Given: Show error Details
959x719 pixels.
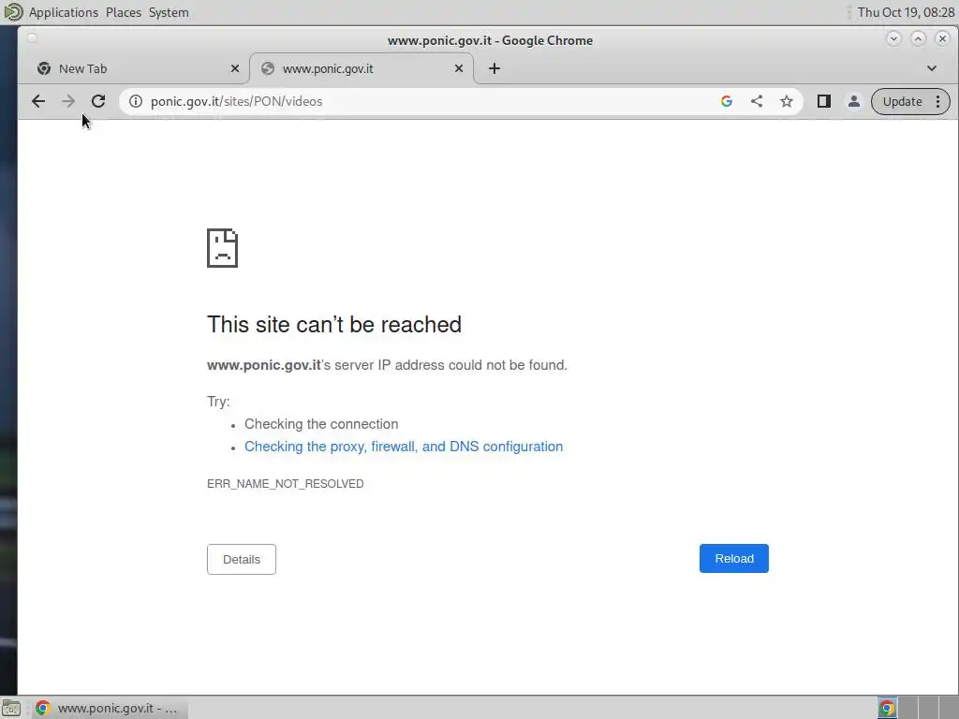Looking at the screenshot, I should (242, 560).
